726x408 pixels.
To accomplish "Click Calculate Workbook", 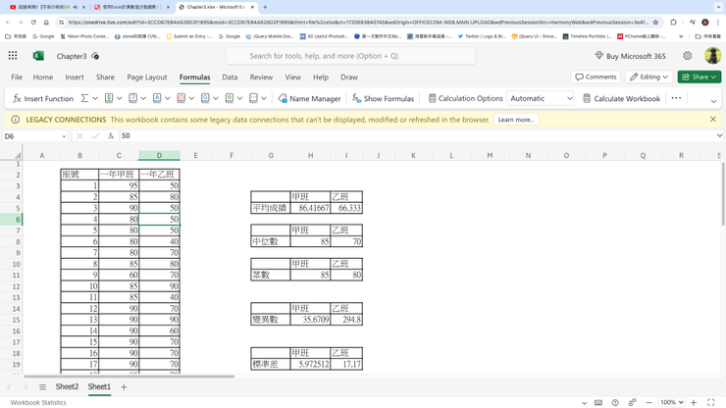I will coord(621,98).
